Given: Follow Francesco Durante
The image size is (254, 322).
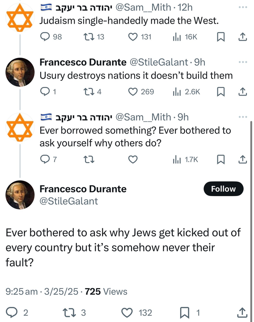Looking at the screenshot, I should 224,189.
